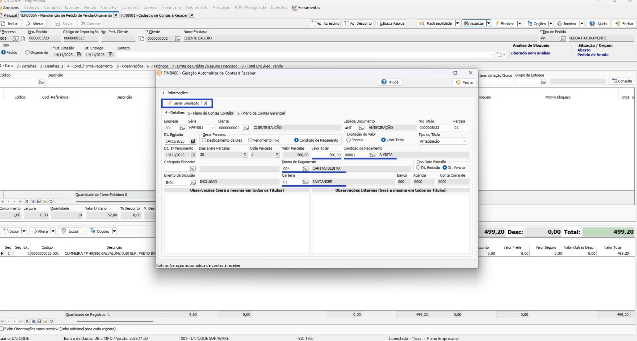
Task: Open the Categoria Financeira lookup icon
Action: coord(193,169)
